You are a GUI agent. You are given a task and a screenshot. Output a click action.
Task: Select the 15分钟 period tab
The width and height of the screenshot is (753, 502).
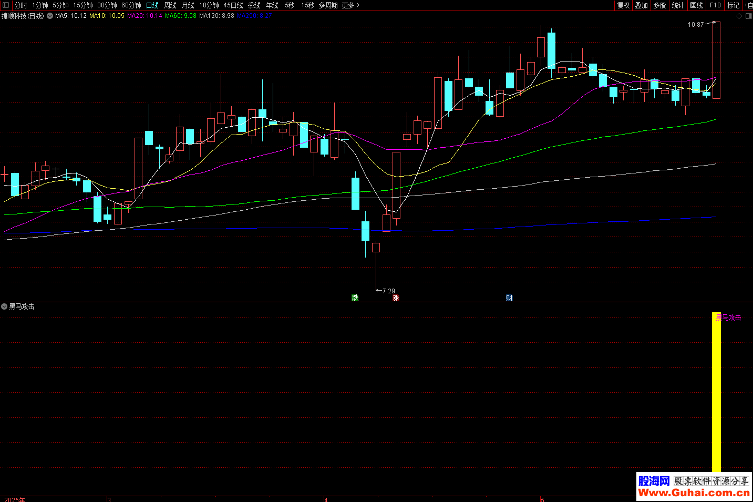[83, 5]
